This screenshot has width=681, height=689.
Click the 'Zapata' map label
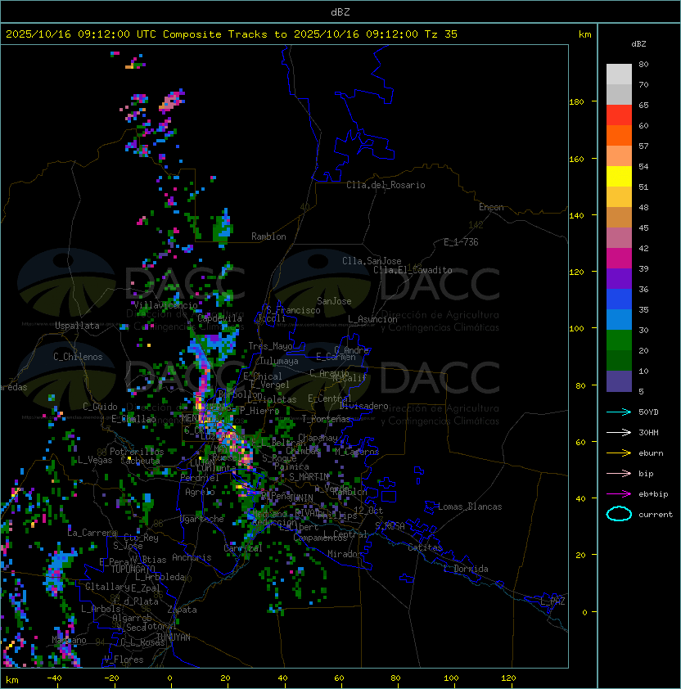pyautogui.click(x=182, y=610)
